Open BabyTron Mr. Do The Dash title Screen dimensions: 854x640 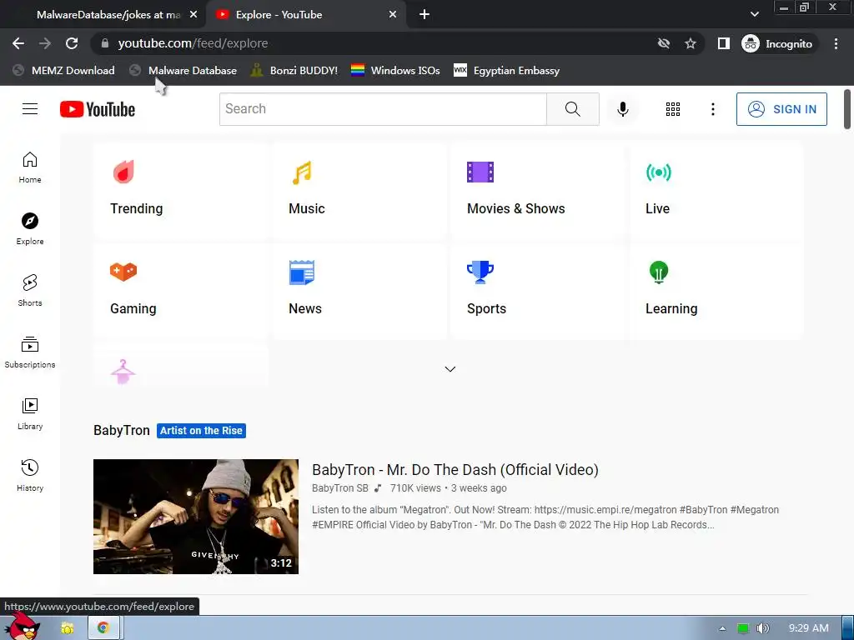455,470
